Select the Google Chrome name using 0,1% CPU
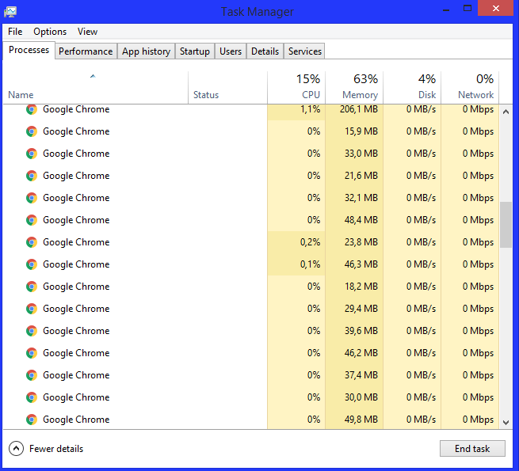 tap(76, 264)
